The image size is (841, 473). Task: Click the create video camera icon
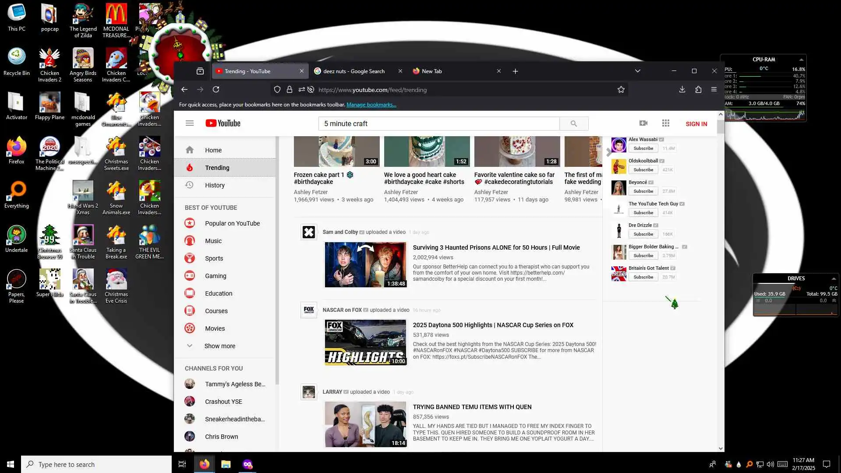(x=643, y=124)
